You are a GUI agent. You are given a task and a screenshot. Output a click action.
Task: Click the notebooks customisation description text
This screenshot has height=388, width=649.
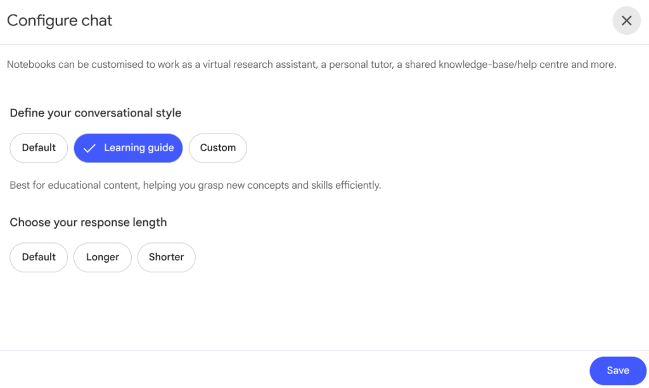point(311,65)
